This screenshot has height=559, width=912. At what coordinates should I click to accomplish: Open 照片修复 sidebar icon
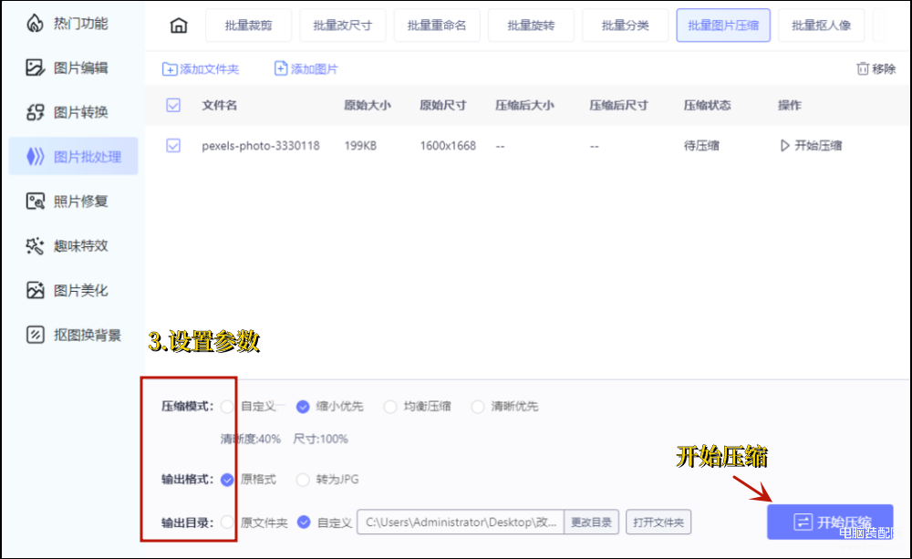[x=35, y=202]
